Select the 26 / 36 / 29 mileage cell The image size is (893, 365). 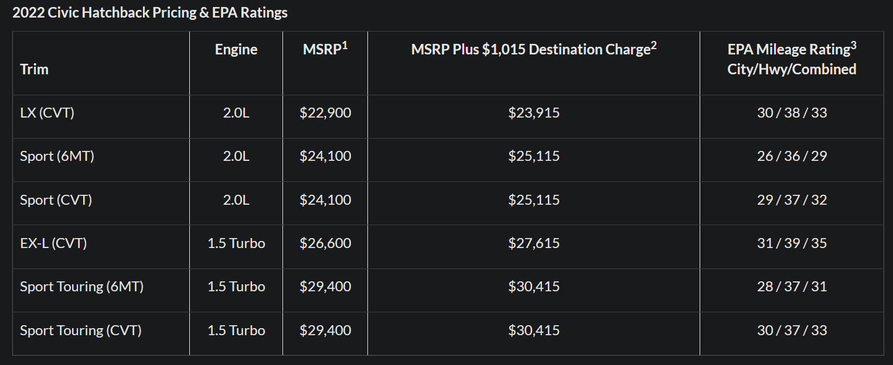[792, 156]
